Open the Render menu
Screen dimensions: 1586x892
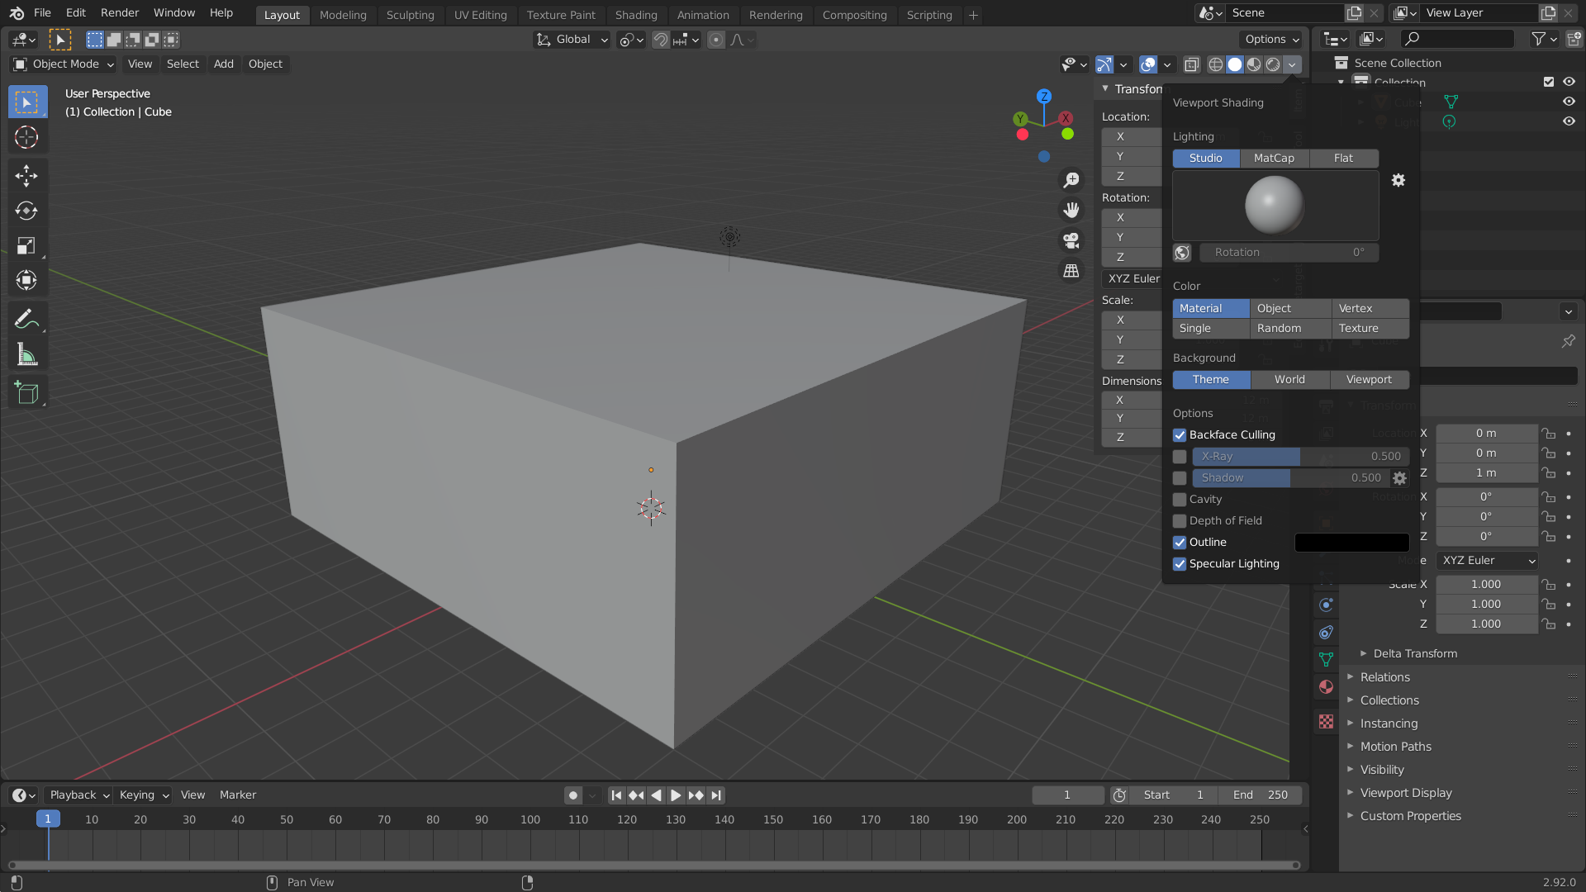tap(120, 13)
